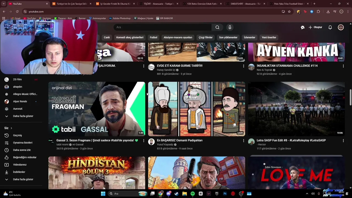The width and height of the screenshot is (352, 198).
Task: Click the page vertical scrollbar
Action: click(350, 97)
